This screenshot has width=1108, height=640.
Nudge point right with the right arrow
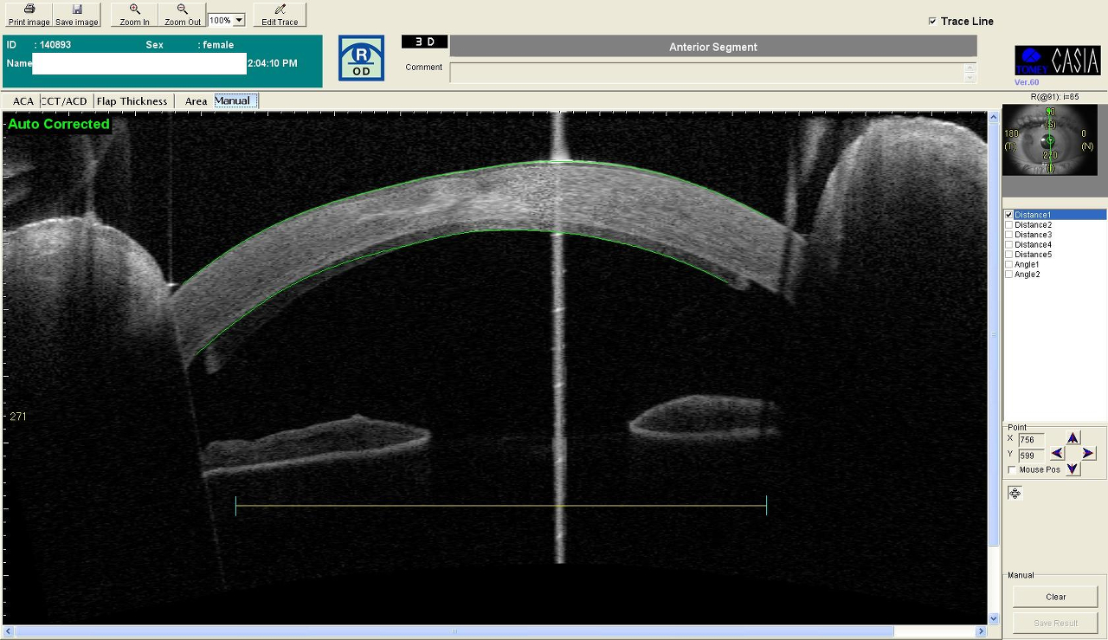(x=1088, y=453)
